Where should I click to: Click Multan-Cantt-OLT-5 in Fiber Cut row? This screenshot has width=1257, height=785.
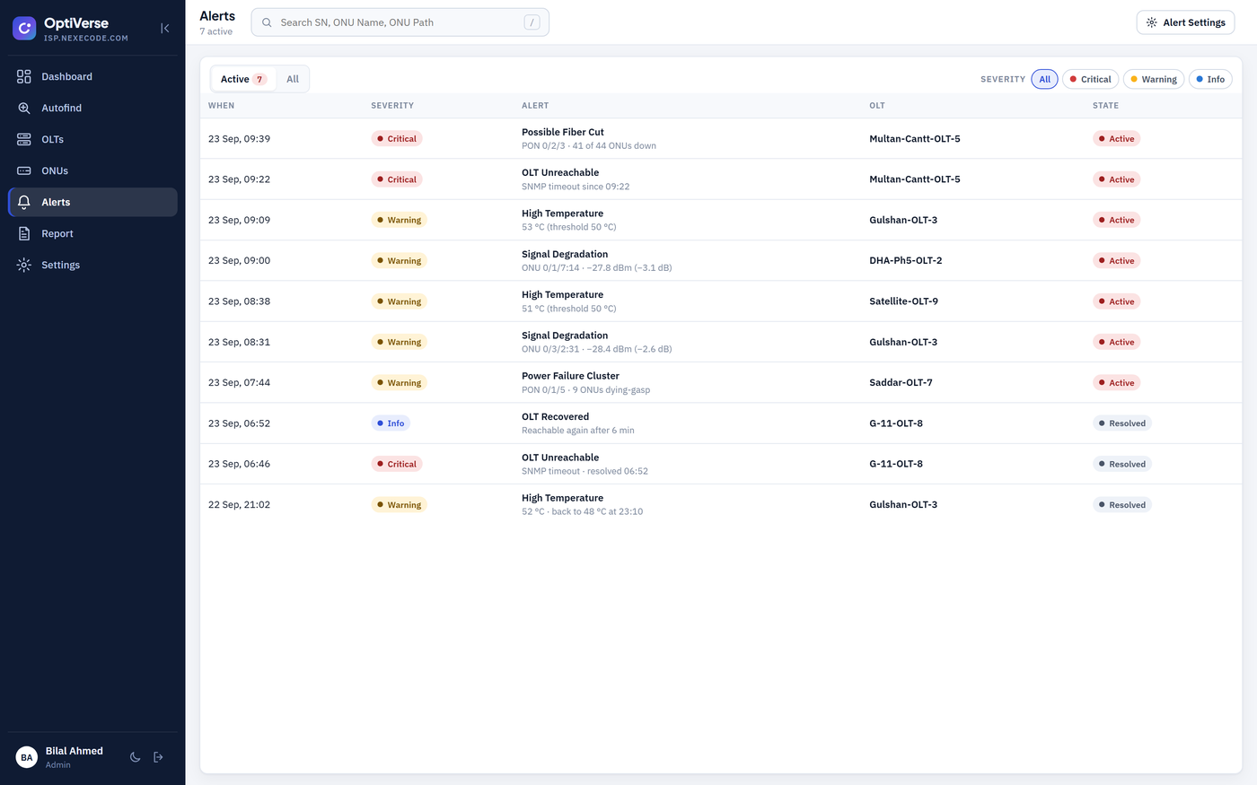tap(915, 139)
